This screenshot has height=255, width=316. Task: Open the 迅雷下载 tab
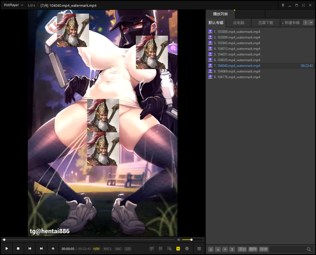click(266, 23)
